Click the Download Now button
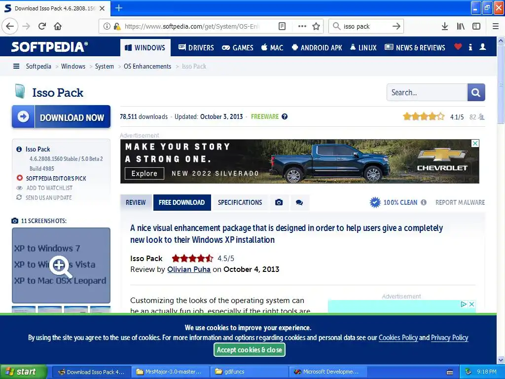 coord(61,116)
